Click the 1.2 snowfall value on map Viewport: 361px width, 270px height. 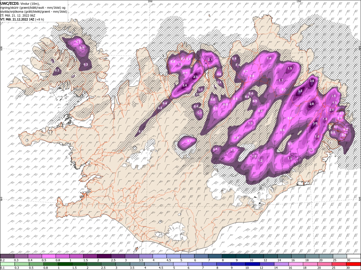click(x=261, y=161)
